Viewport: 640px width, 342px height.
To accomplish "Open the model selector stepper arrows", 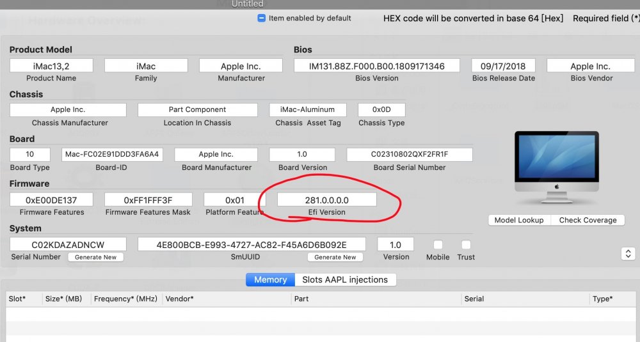I will (x=628, y=254).
